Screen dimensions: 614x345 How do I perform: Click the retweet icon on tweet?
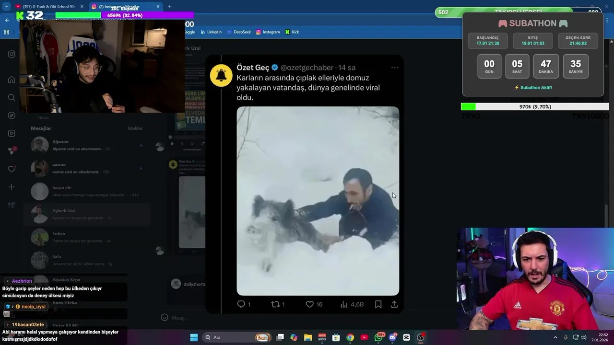[x=275, y=304]
